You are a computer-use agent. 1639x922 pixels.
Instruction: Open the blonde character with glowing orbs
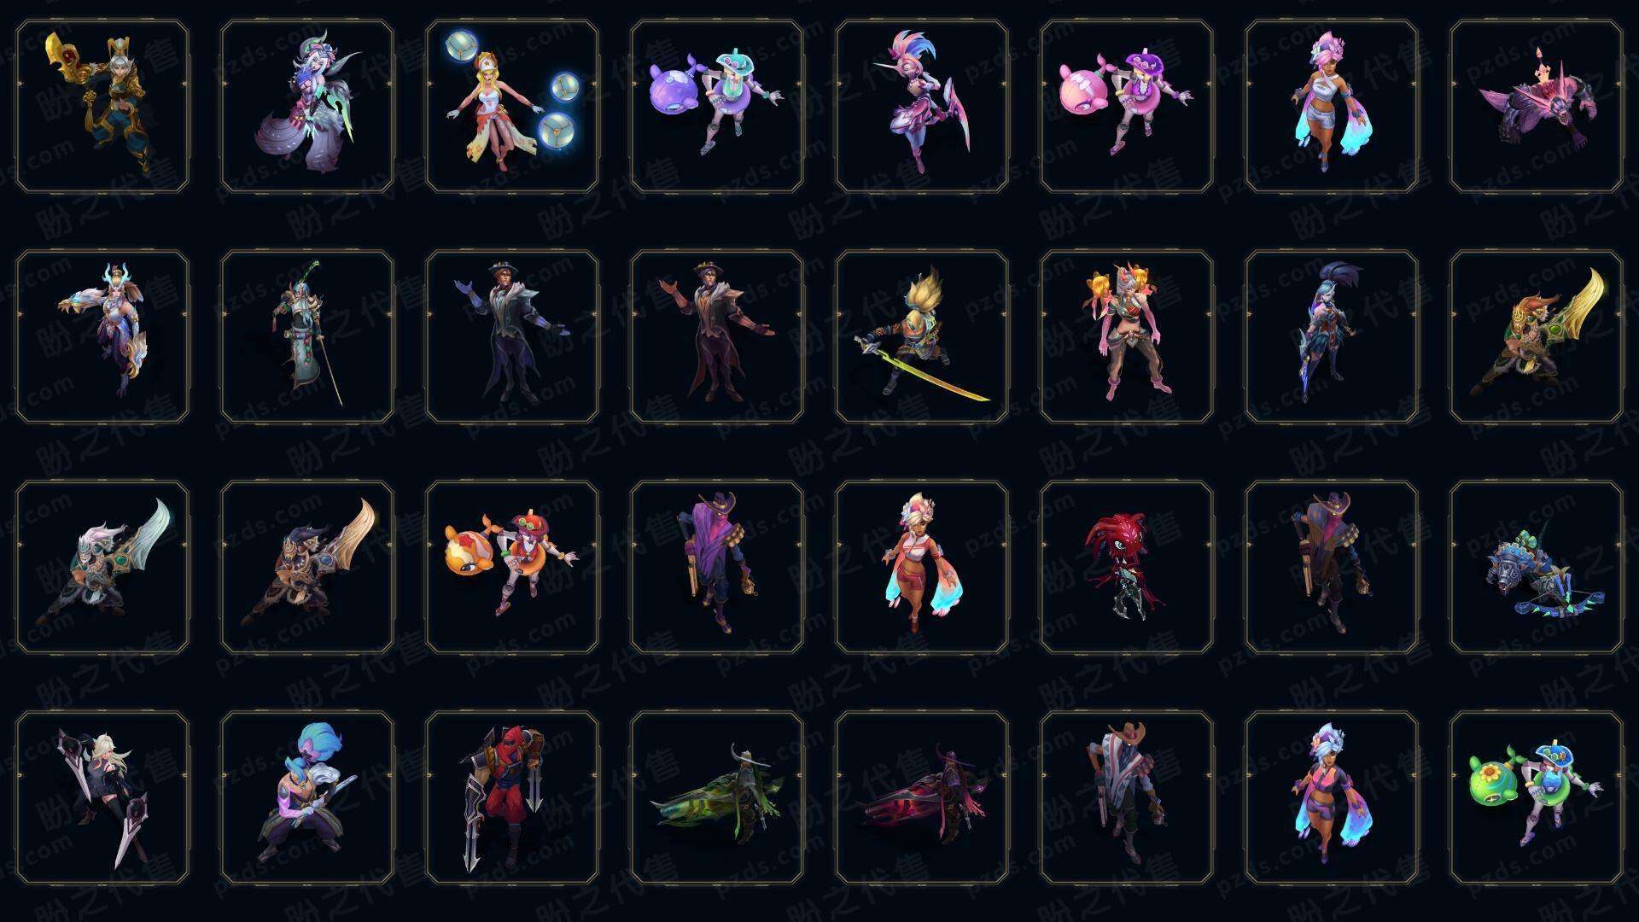point(512,106)
